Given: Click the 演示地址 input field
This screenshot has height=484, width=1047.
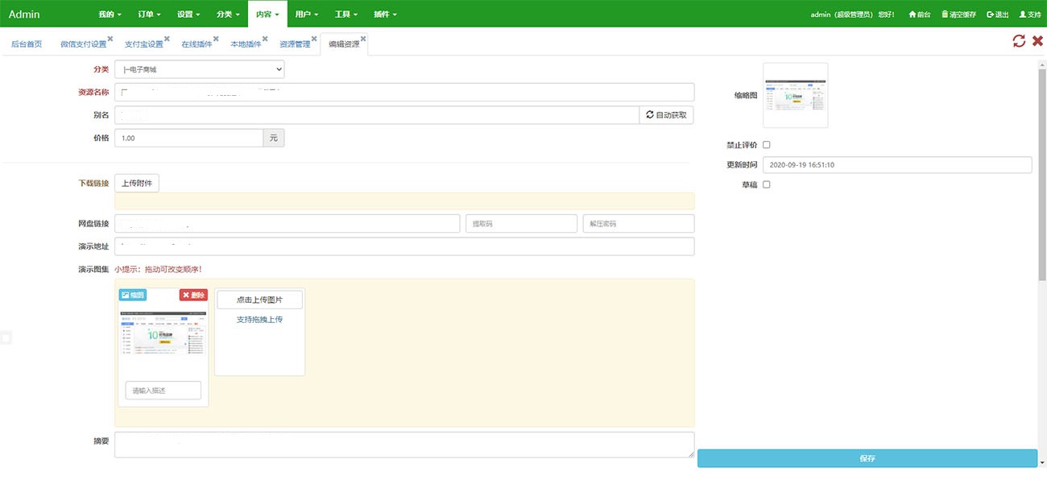Looking at the screenshot, I should tap(404, 246).
